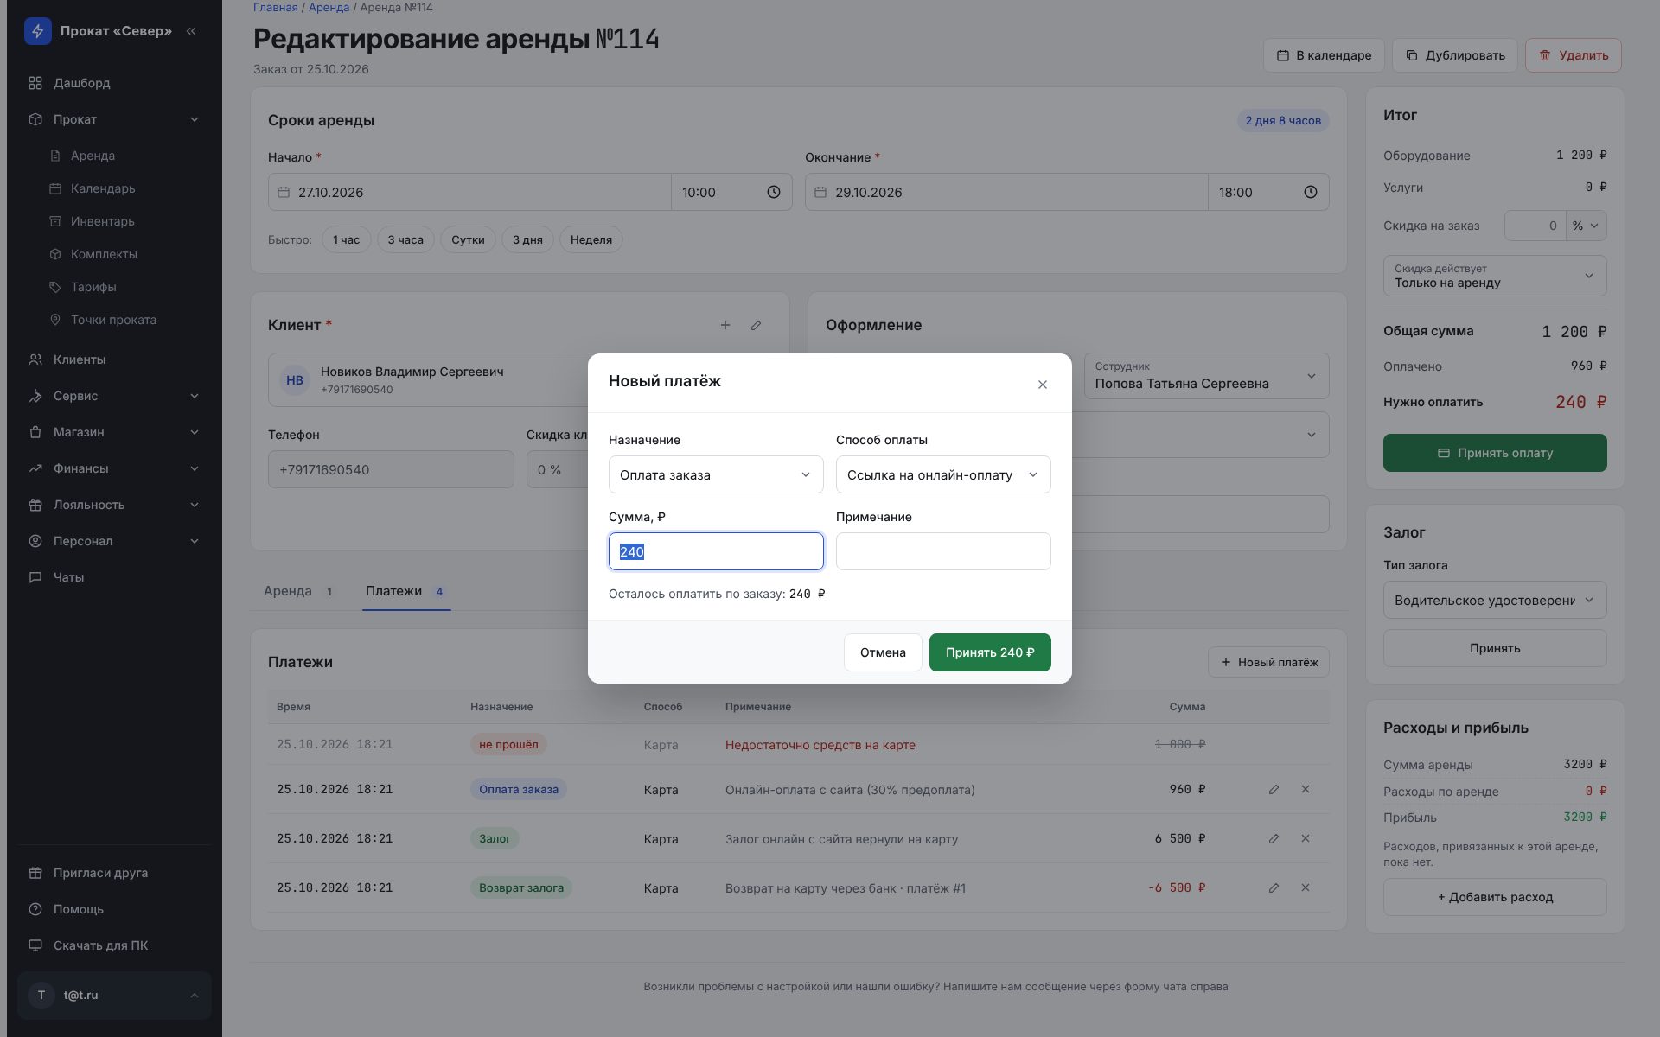Open Дашборд from the sidebar
This screenshot has height=1037, width=1660.
click(x=114, y=83)
